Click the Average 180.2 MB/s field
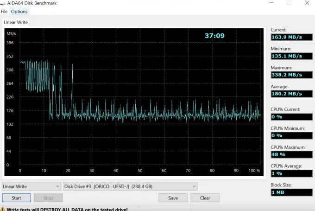 [x=291, y=94]
